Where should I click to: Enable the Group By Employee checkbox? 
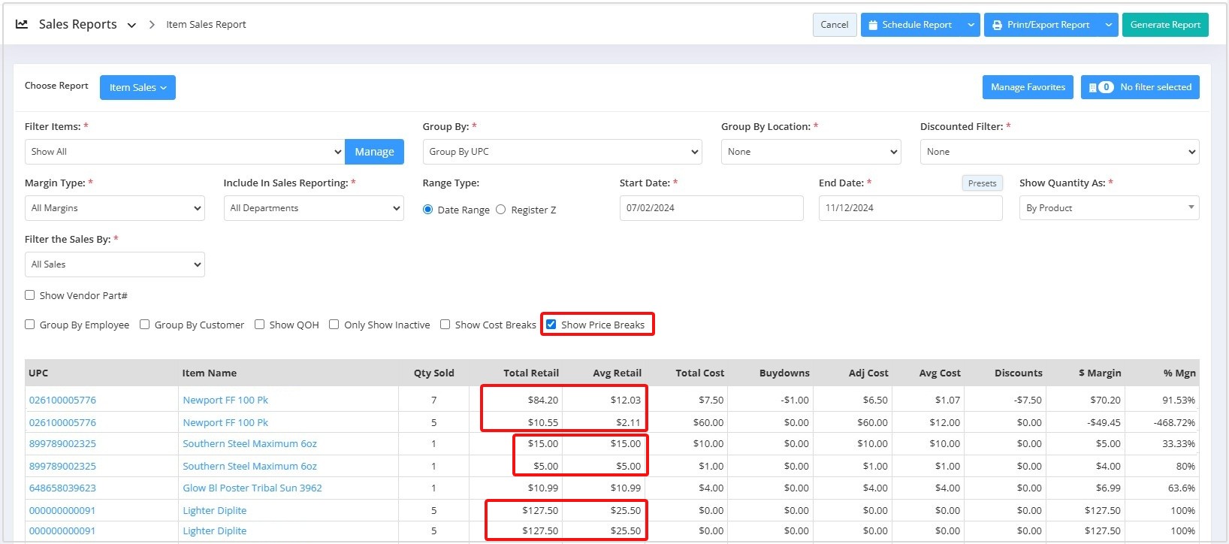point(30,325)
